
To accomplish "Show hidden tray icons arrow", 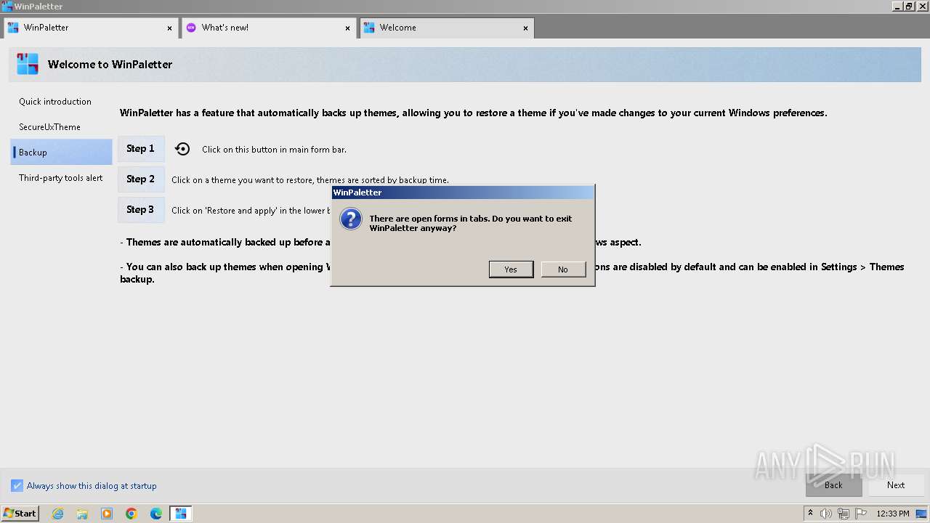I will point(810,514).
